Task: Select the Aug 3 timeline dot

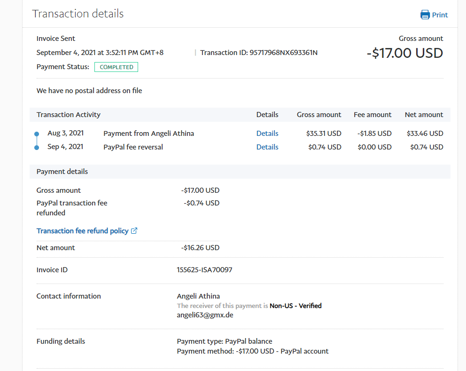Action: [x=37, y=134]
